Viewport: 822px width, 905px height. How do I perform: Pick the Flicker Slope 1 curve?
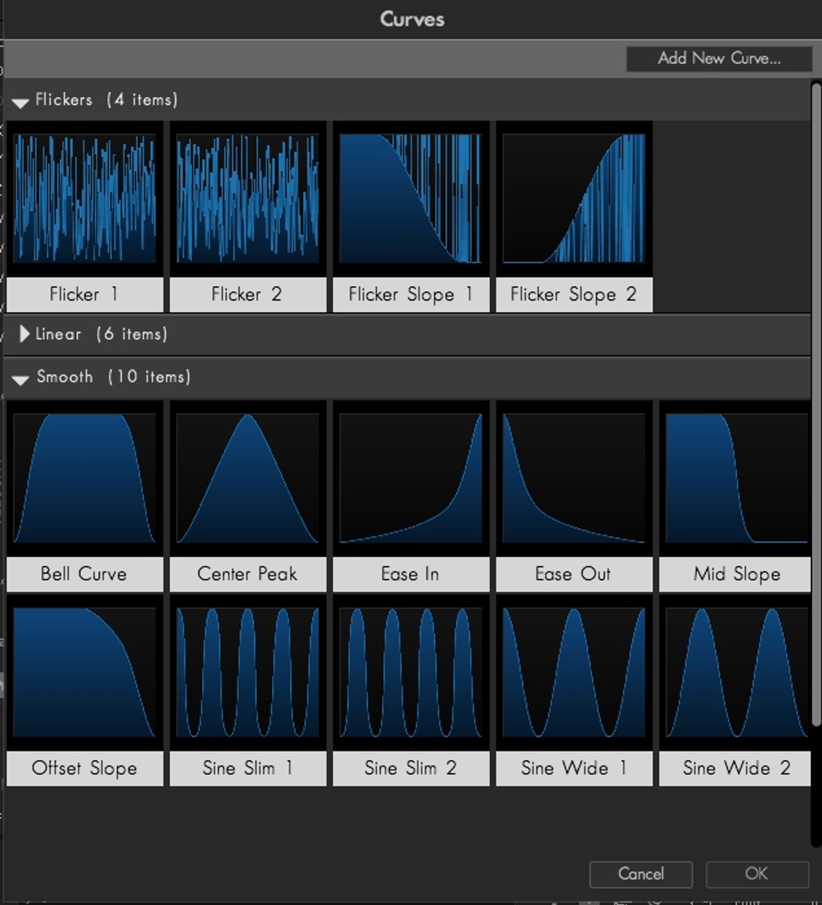point(410,199)
